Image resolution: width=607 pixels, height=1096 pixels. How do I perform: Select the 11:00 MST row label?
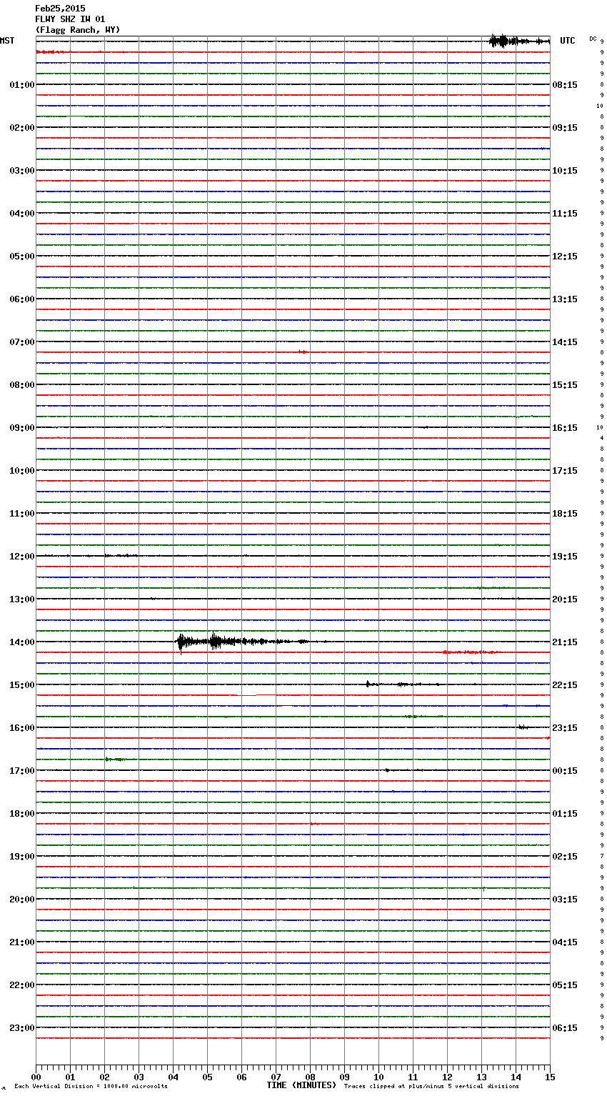tap(22, 514)
